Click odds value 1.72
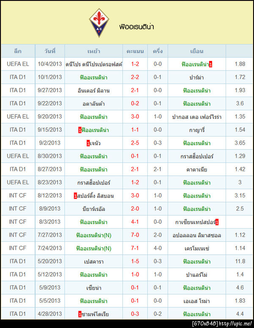The image size is (254, 328). 240,77
